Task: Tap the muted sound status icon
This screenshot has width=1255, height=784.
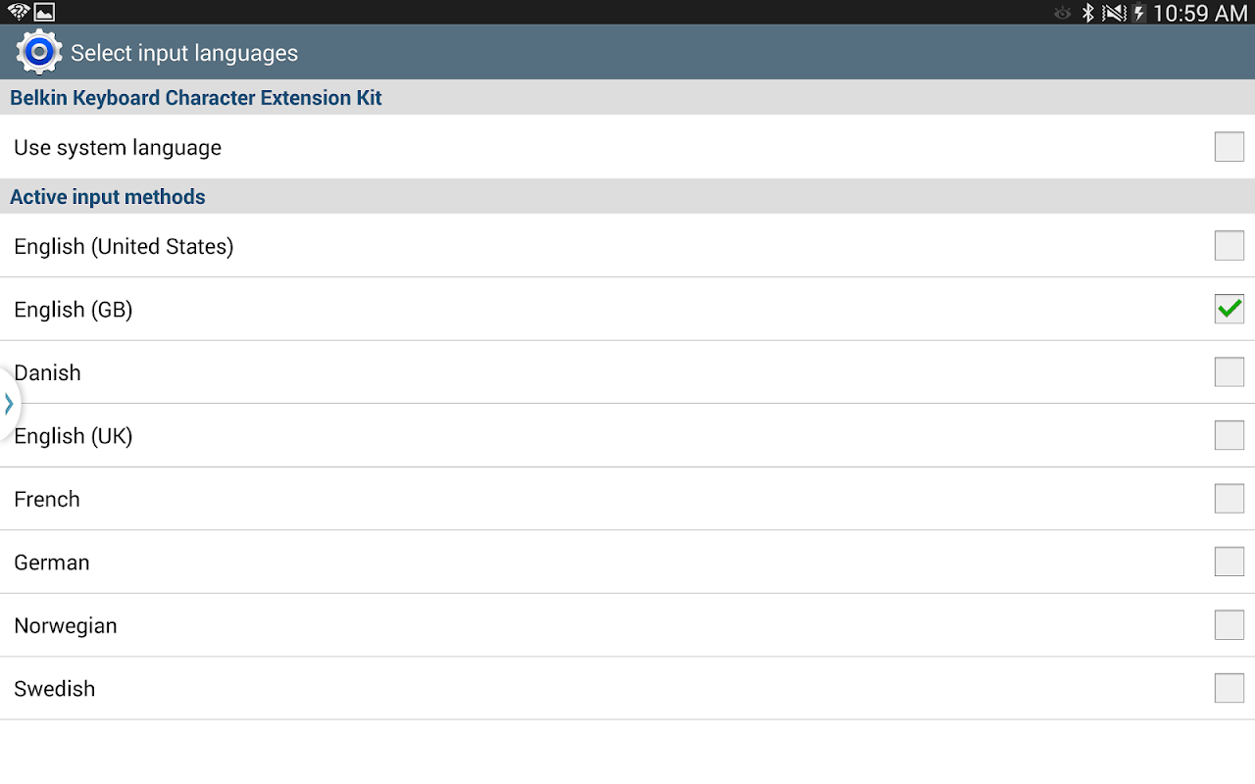Action: (1114, 13)
